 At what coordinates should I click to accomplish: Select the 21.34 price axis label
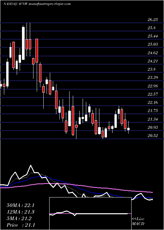click(153, 119)
